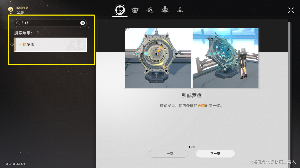
Task: Select the first page indicator dot
Action: [x=190, y=147]
